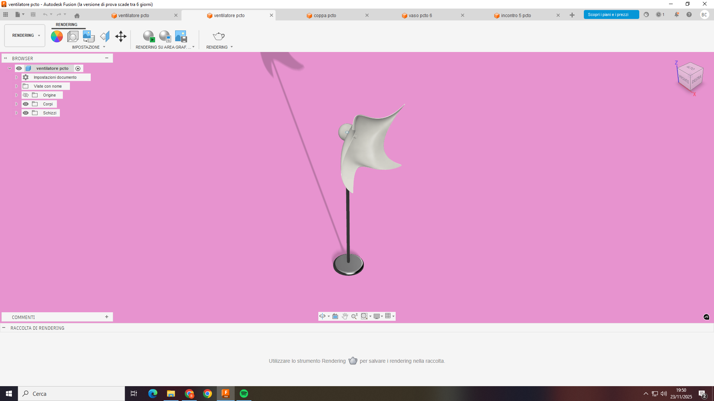
Task: Select the Zoom tool in navigation bar
Action: [x=354, y=316]
